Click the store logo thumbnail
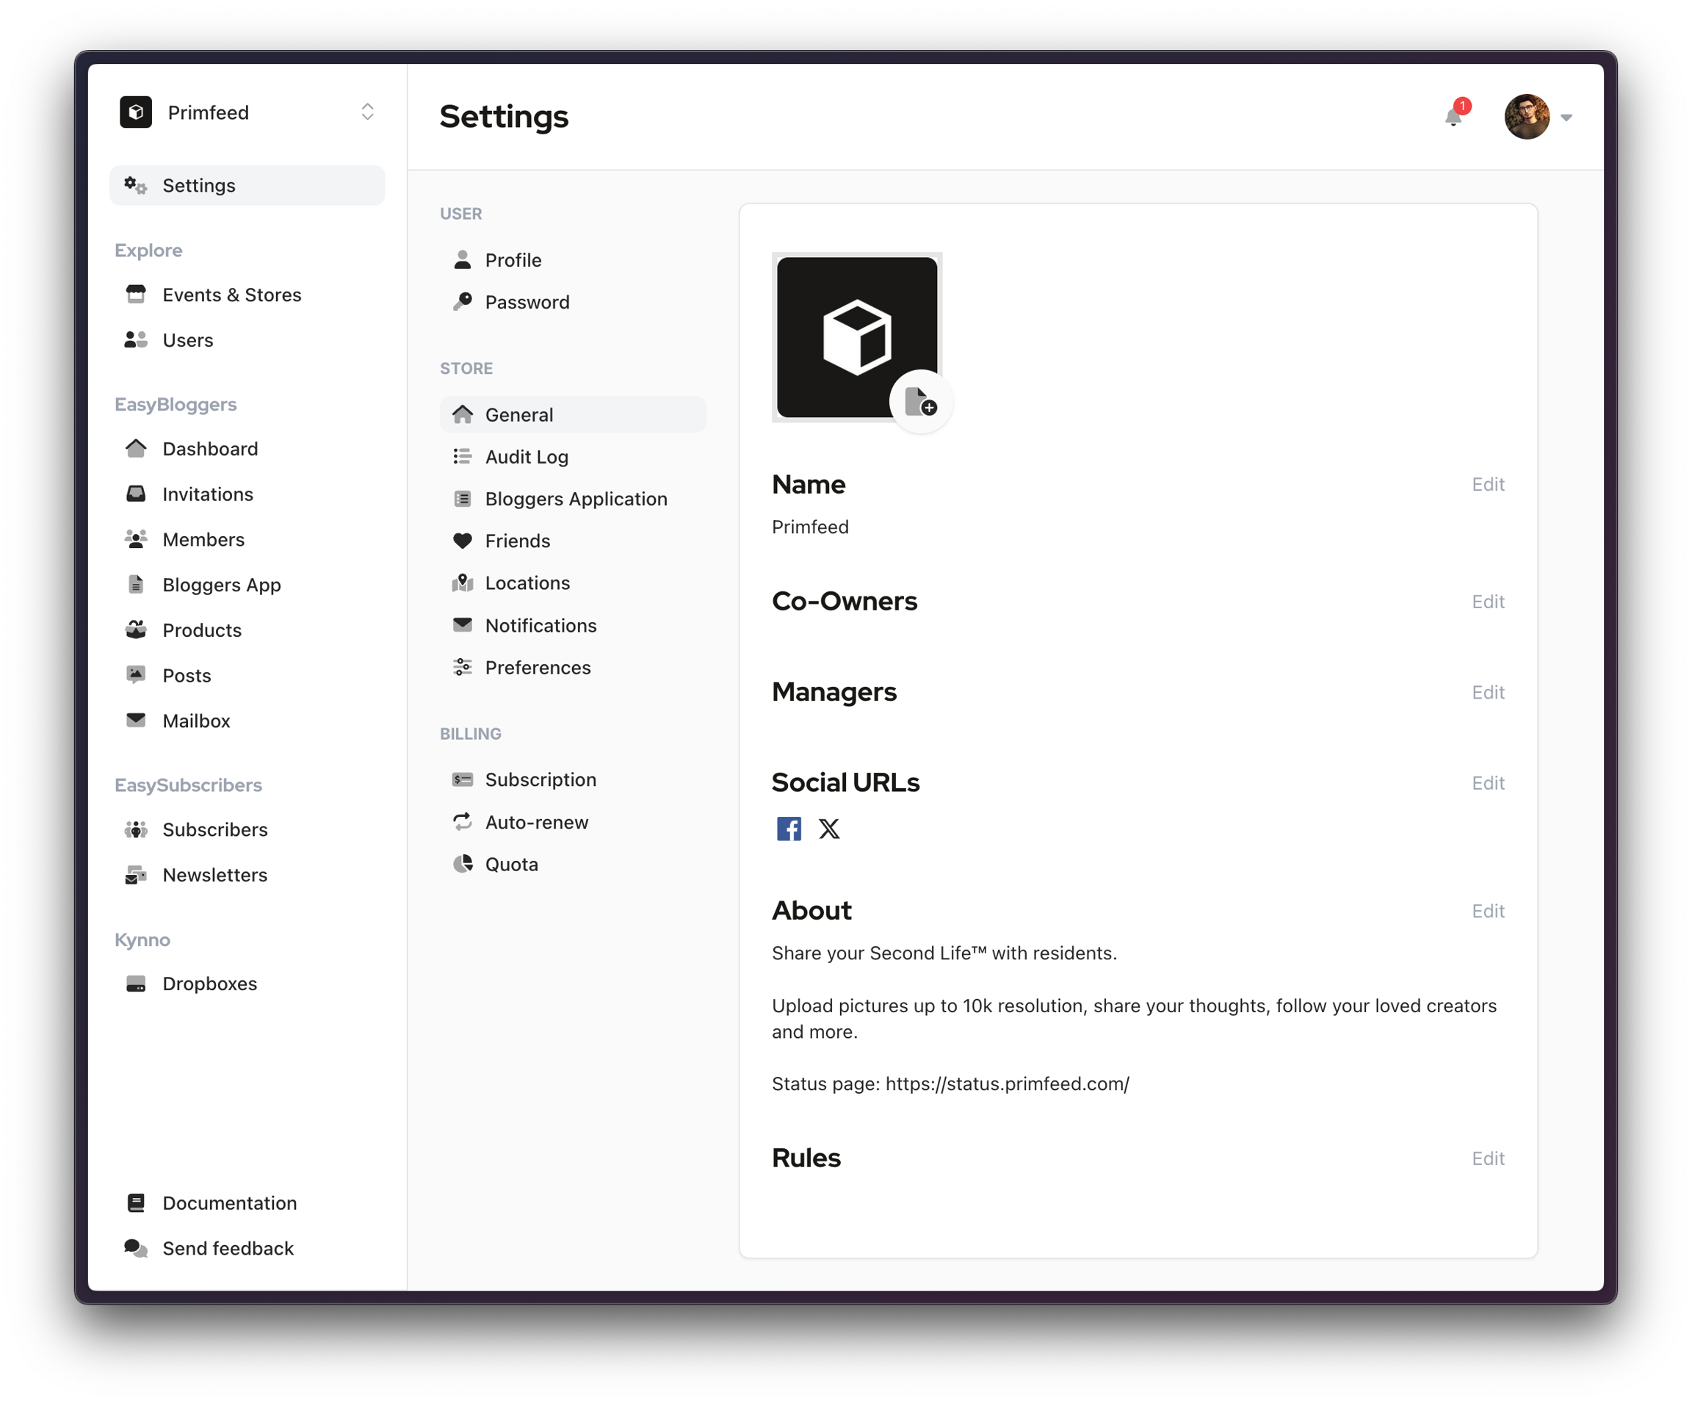1692x1403 pixels. (x=856, y=337)
